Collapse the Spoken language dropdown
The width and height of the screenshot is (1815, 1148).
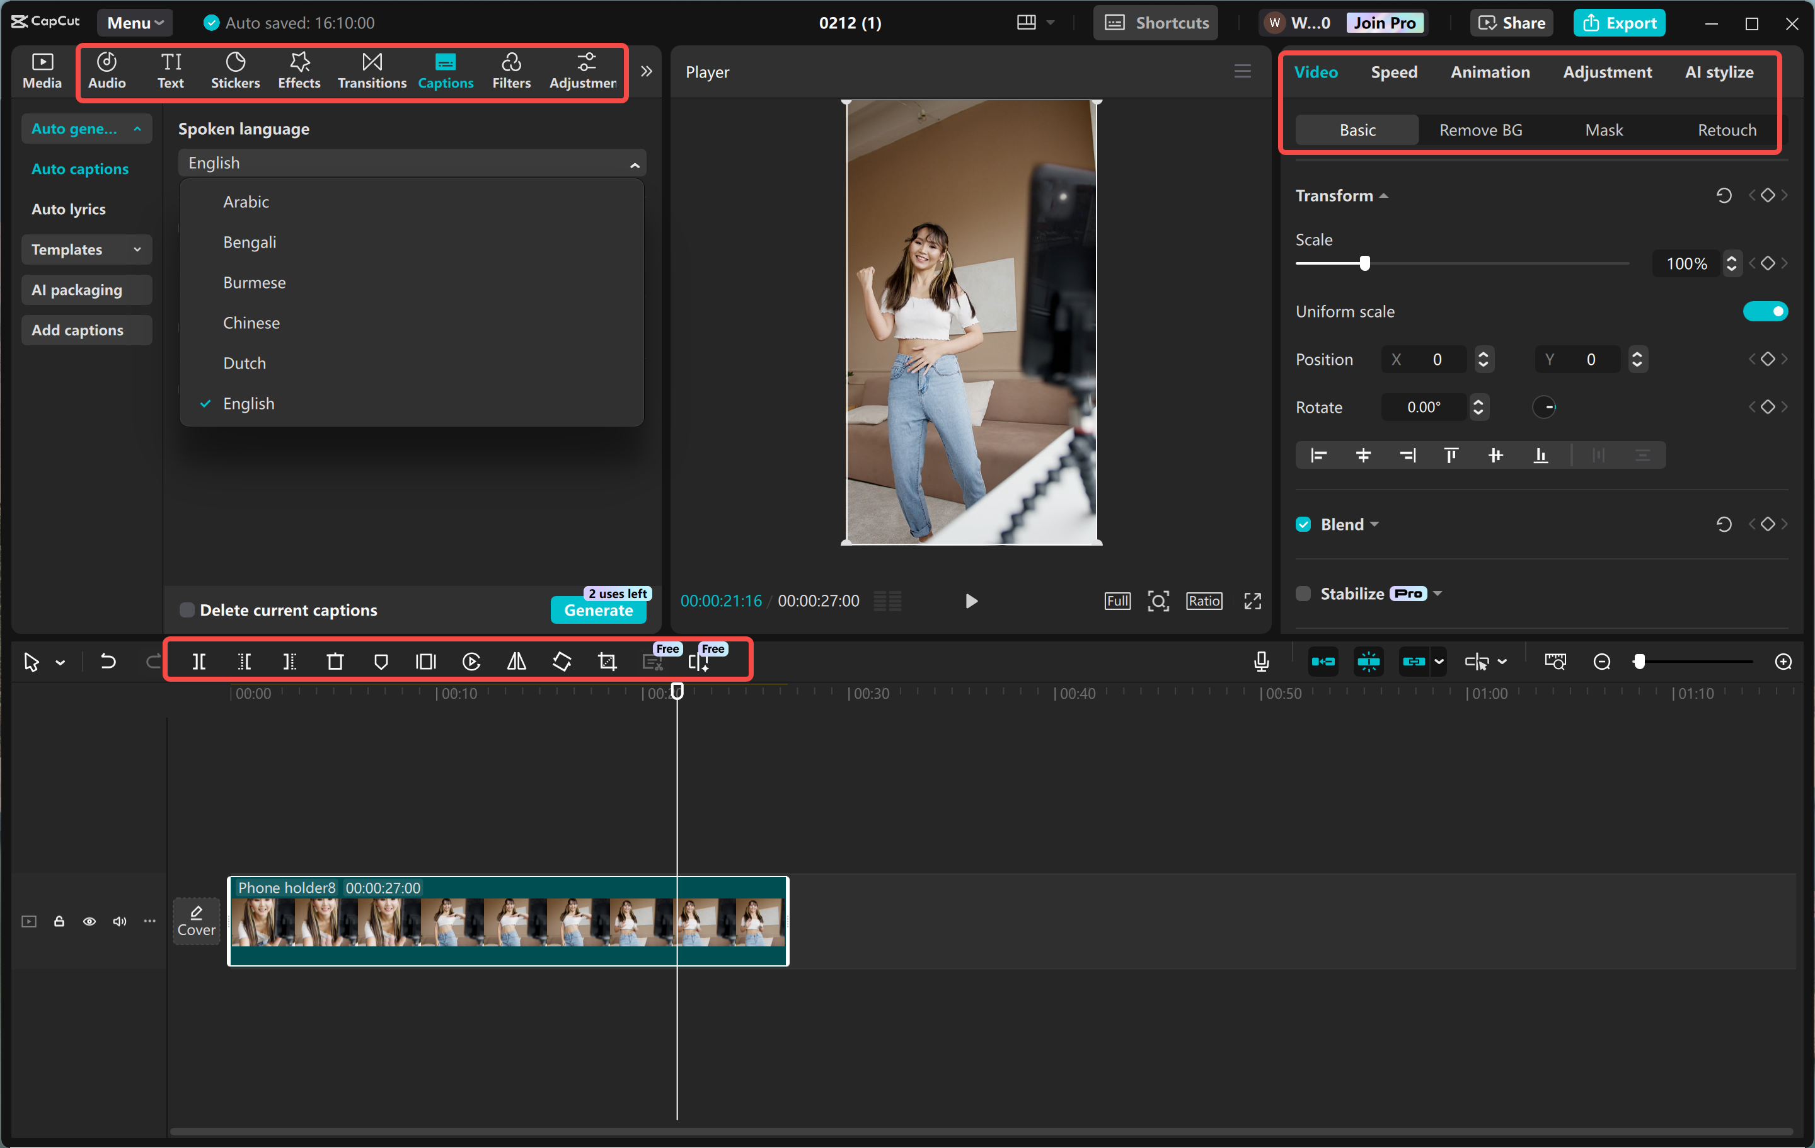pos(634,162)
